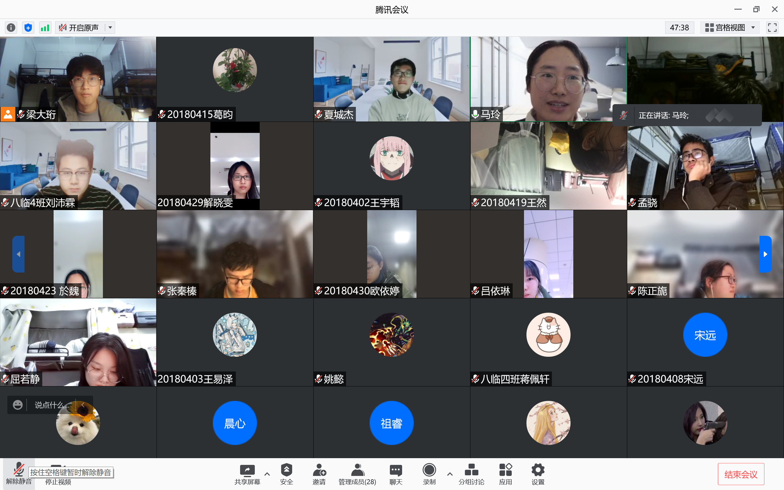Expand the original sound dropdown arrow
Viewport: 784px width, 490px height.
(x=111, y=28)
